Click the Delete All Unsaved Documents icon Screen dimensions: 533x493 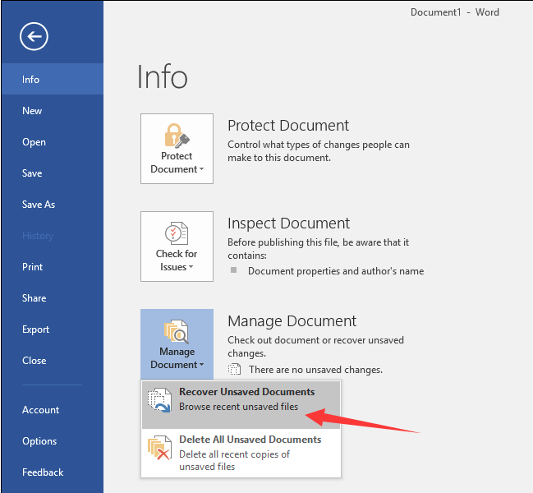(x=159, y=449)
